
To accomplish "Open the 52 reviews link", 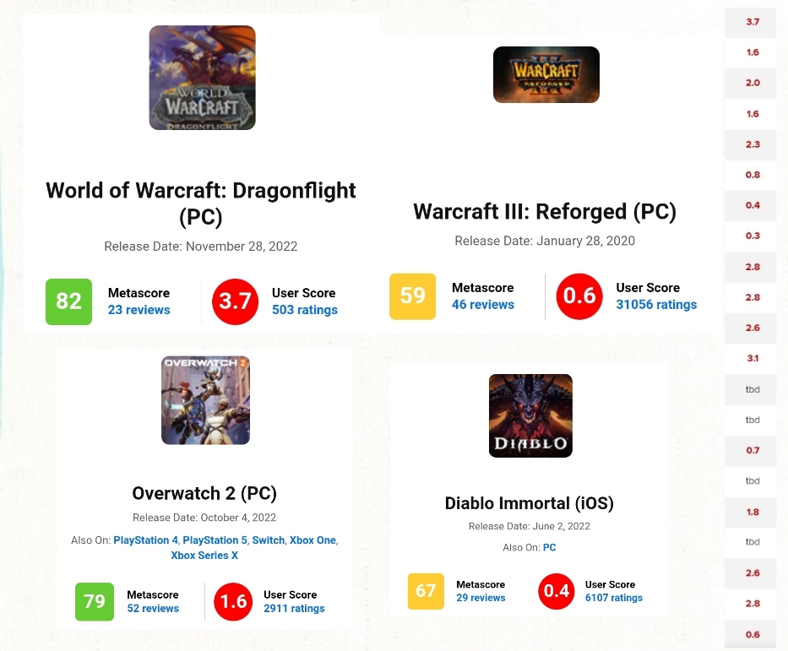I will coord(153,608).
